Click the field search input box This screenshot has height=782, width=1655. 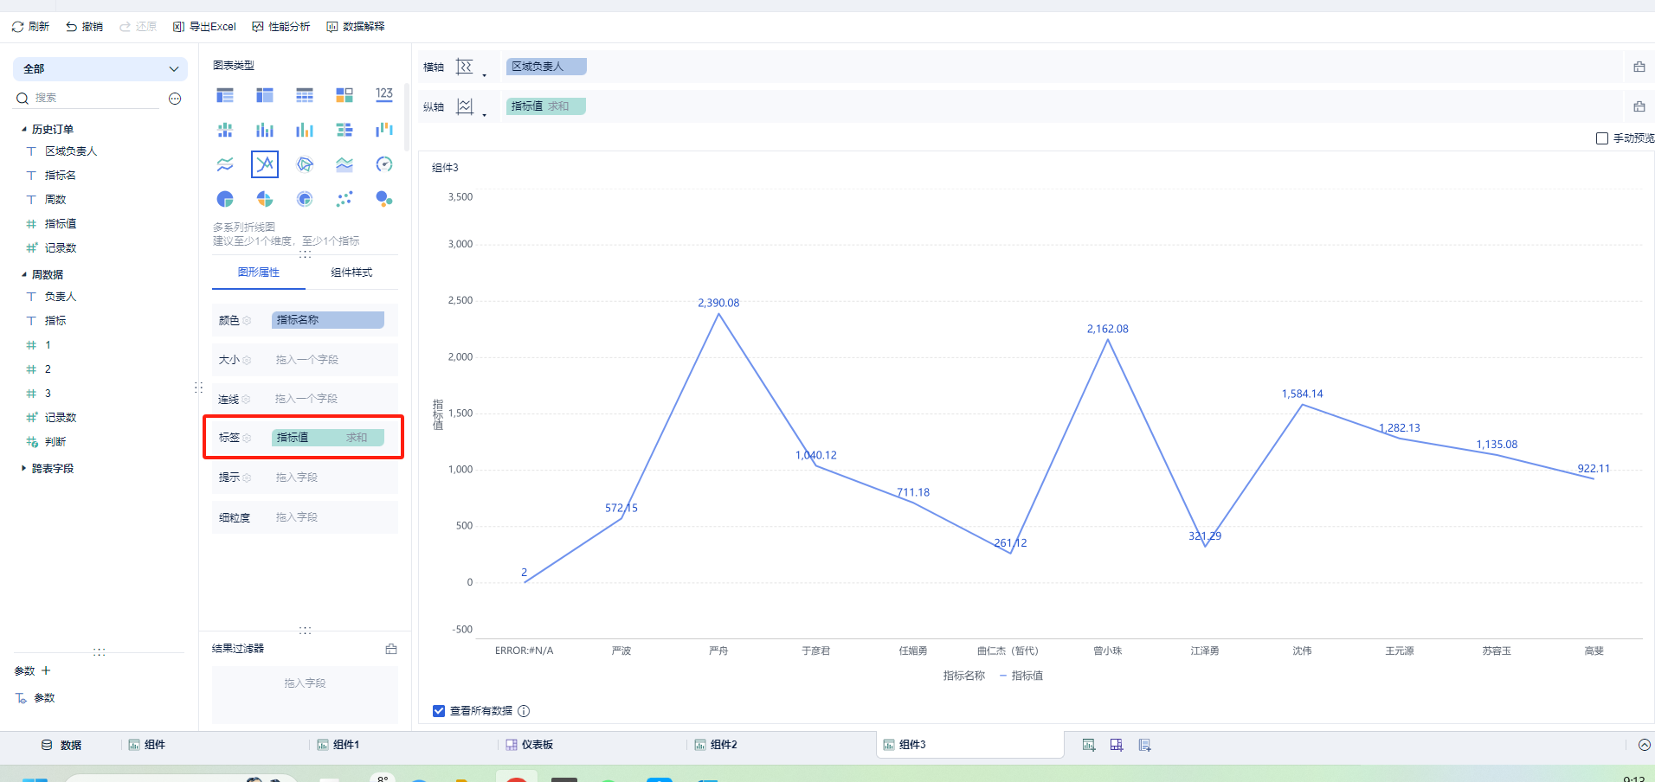pyautogui.click(x=95, y=99)
